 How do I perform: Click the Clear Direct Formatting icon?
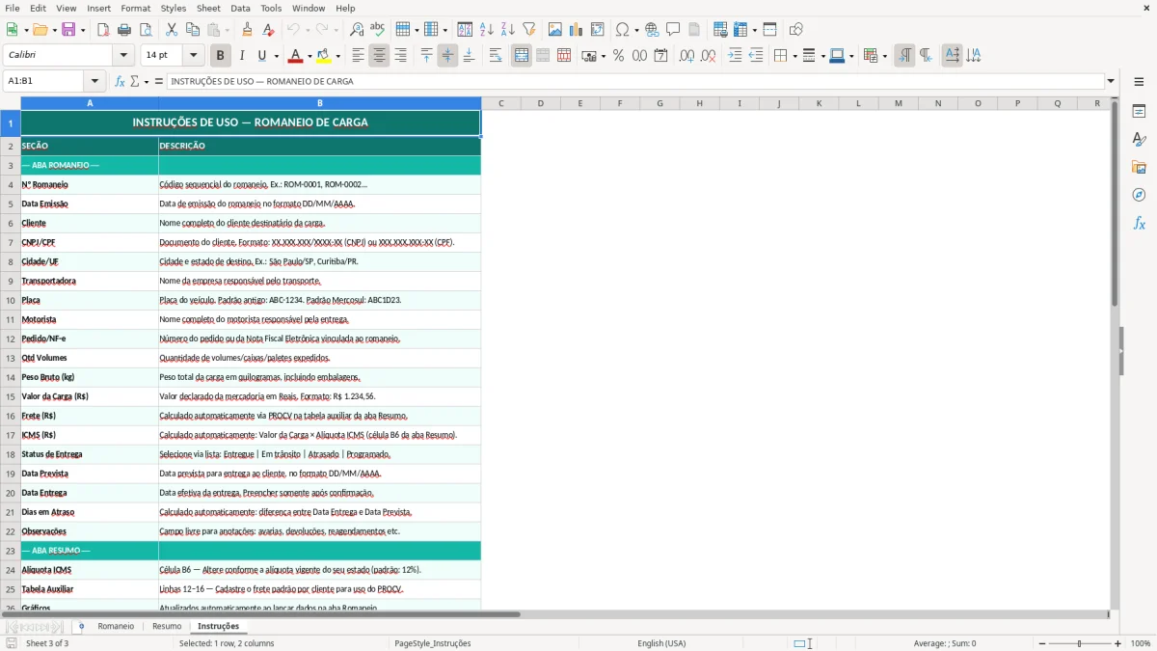(268, 30)
